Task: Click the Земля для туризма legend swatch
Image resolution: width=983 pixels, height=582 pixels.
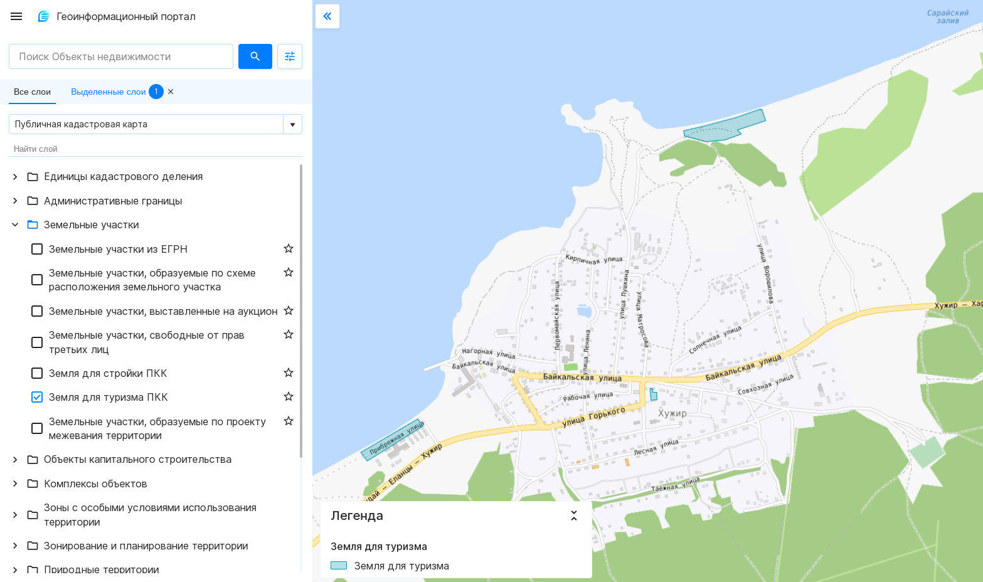Action: 339,566
